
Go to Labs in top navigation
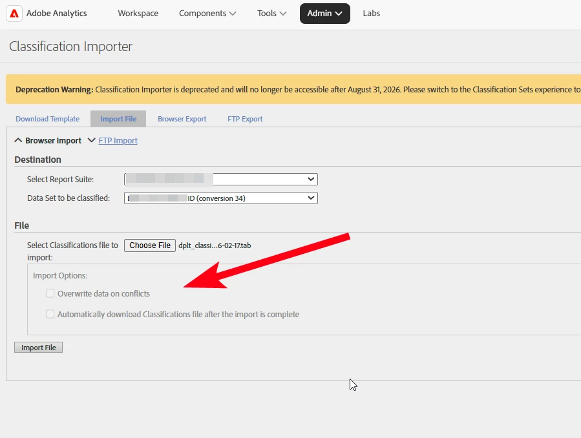pyautogui.click(x=371, y=14)
